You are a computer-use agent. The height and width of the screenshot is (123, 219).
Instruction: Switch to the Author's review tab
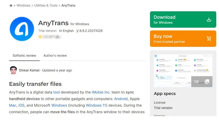55,56
